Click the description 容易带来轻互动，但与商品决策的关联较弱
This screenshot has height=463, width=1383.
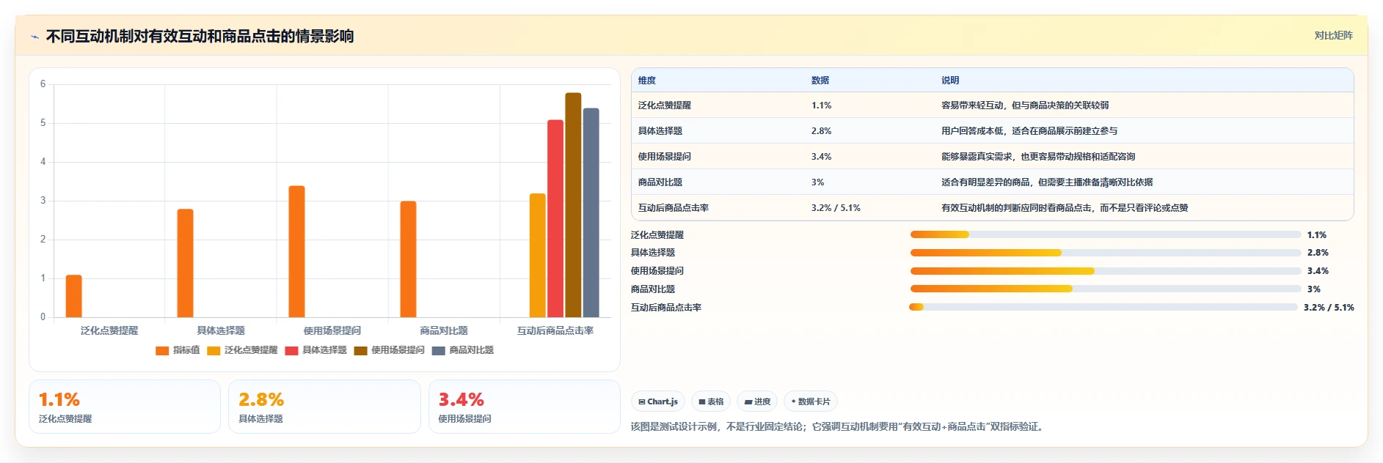pos(1025,105)
